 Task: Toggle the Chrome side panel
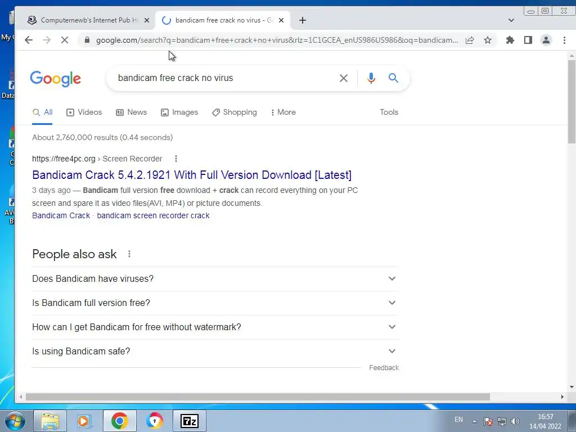pos(528,40)
